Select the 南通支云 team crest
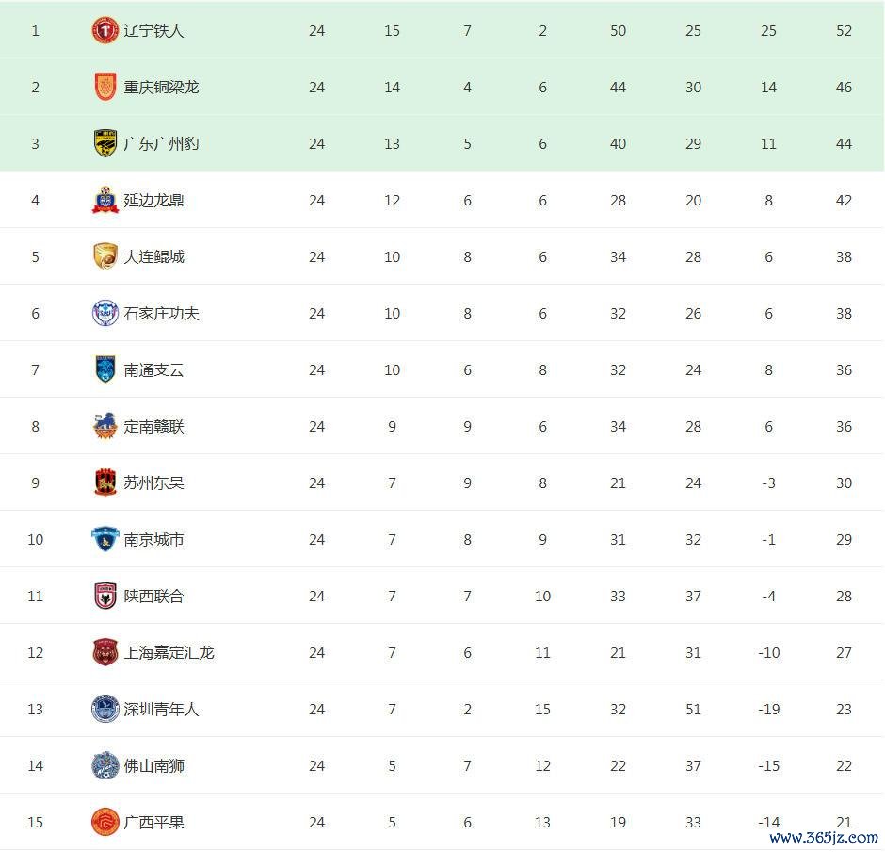 [105, 369]
